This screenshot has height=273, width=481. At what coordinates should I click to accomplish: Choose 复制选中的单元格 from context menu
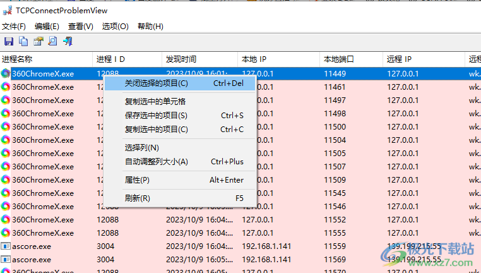180,101
